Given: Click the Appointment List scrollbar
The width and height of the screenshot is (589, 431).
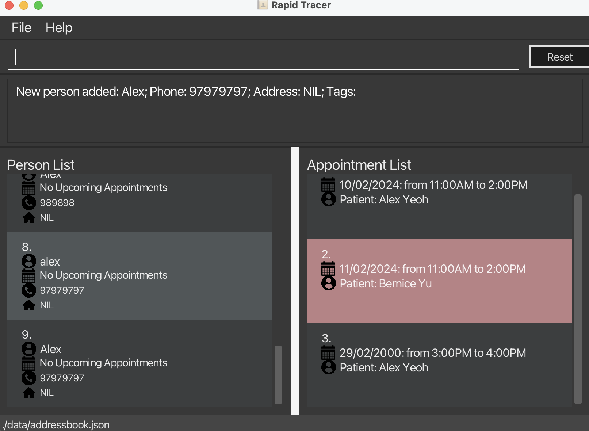Looking at the screenshot, I should (578, 299).
